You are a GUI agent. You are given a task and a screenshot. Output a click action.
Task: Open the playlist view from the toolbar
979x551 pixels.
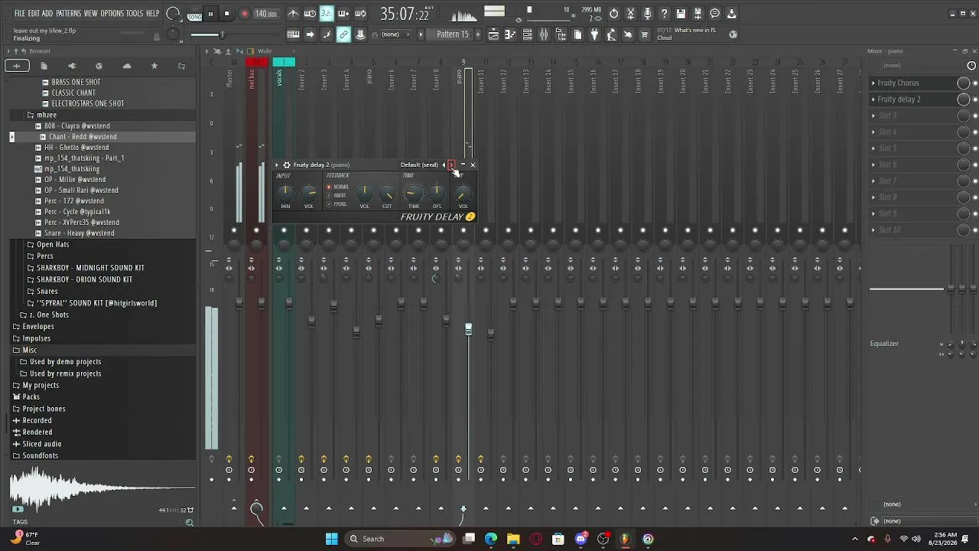point(493,34)
